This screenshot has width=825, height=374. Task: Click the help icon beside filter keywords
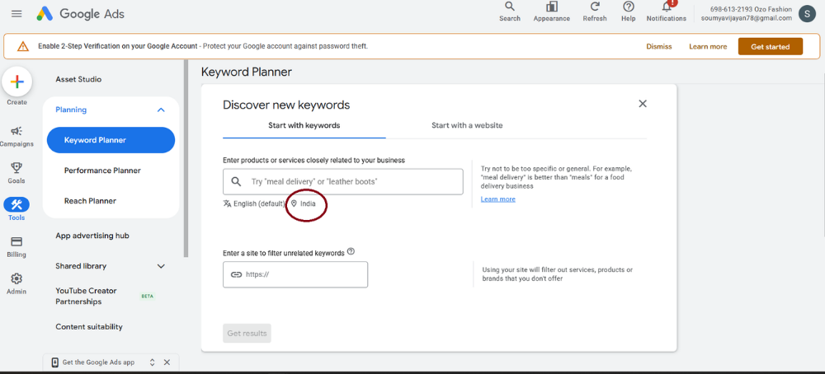coord(351,251)
